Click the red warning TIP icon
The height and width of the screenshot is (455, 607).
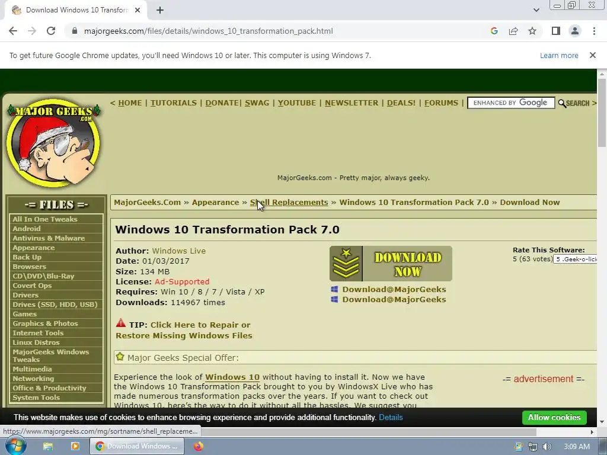pyautogui.click(x=121, y=323)
